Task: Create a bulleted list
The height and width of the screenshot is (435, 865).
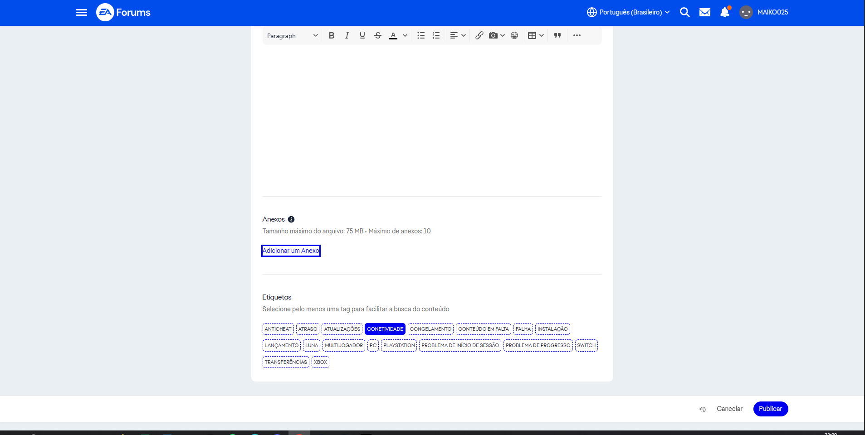Action: click(421, 35)
